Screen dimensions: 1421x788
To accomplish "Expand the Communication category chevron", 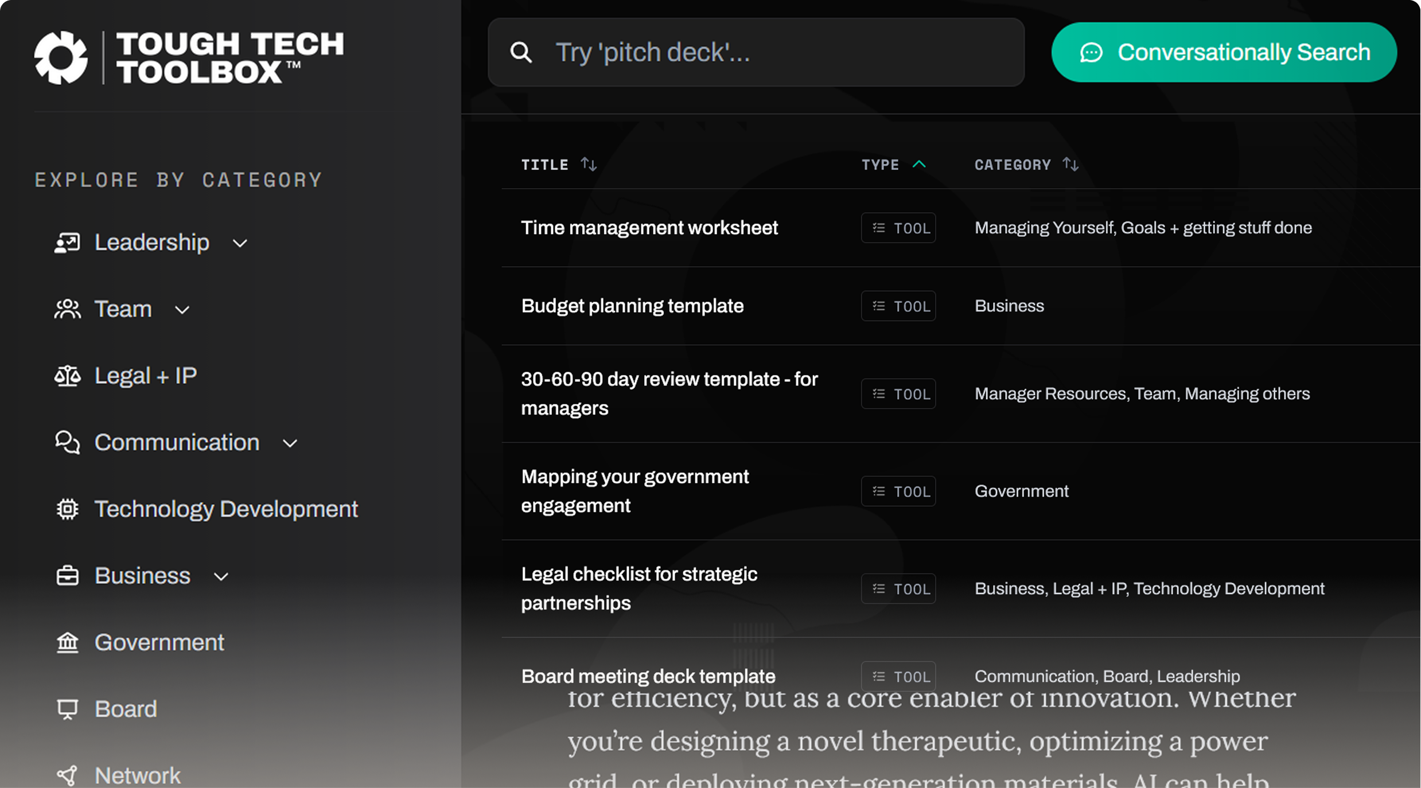I will coord(290,443).
